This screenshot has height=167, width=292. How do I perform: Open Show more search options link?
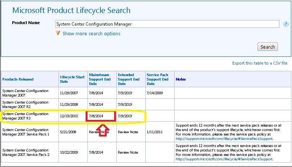(x=91, y=34)
